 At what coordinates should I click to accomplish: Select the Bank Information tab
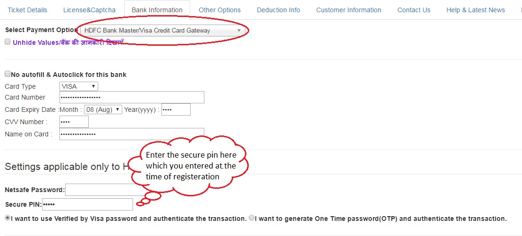click(157, 10)
